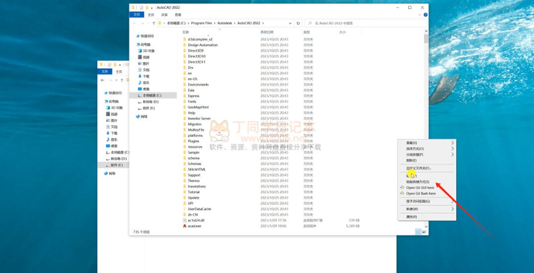Click 视频 icon in background Explorer window
The width and height of the screenshot is (534, 273).
[x=108, y=114]
